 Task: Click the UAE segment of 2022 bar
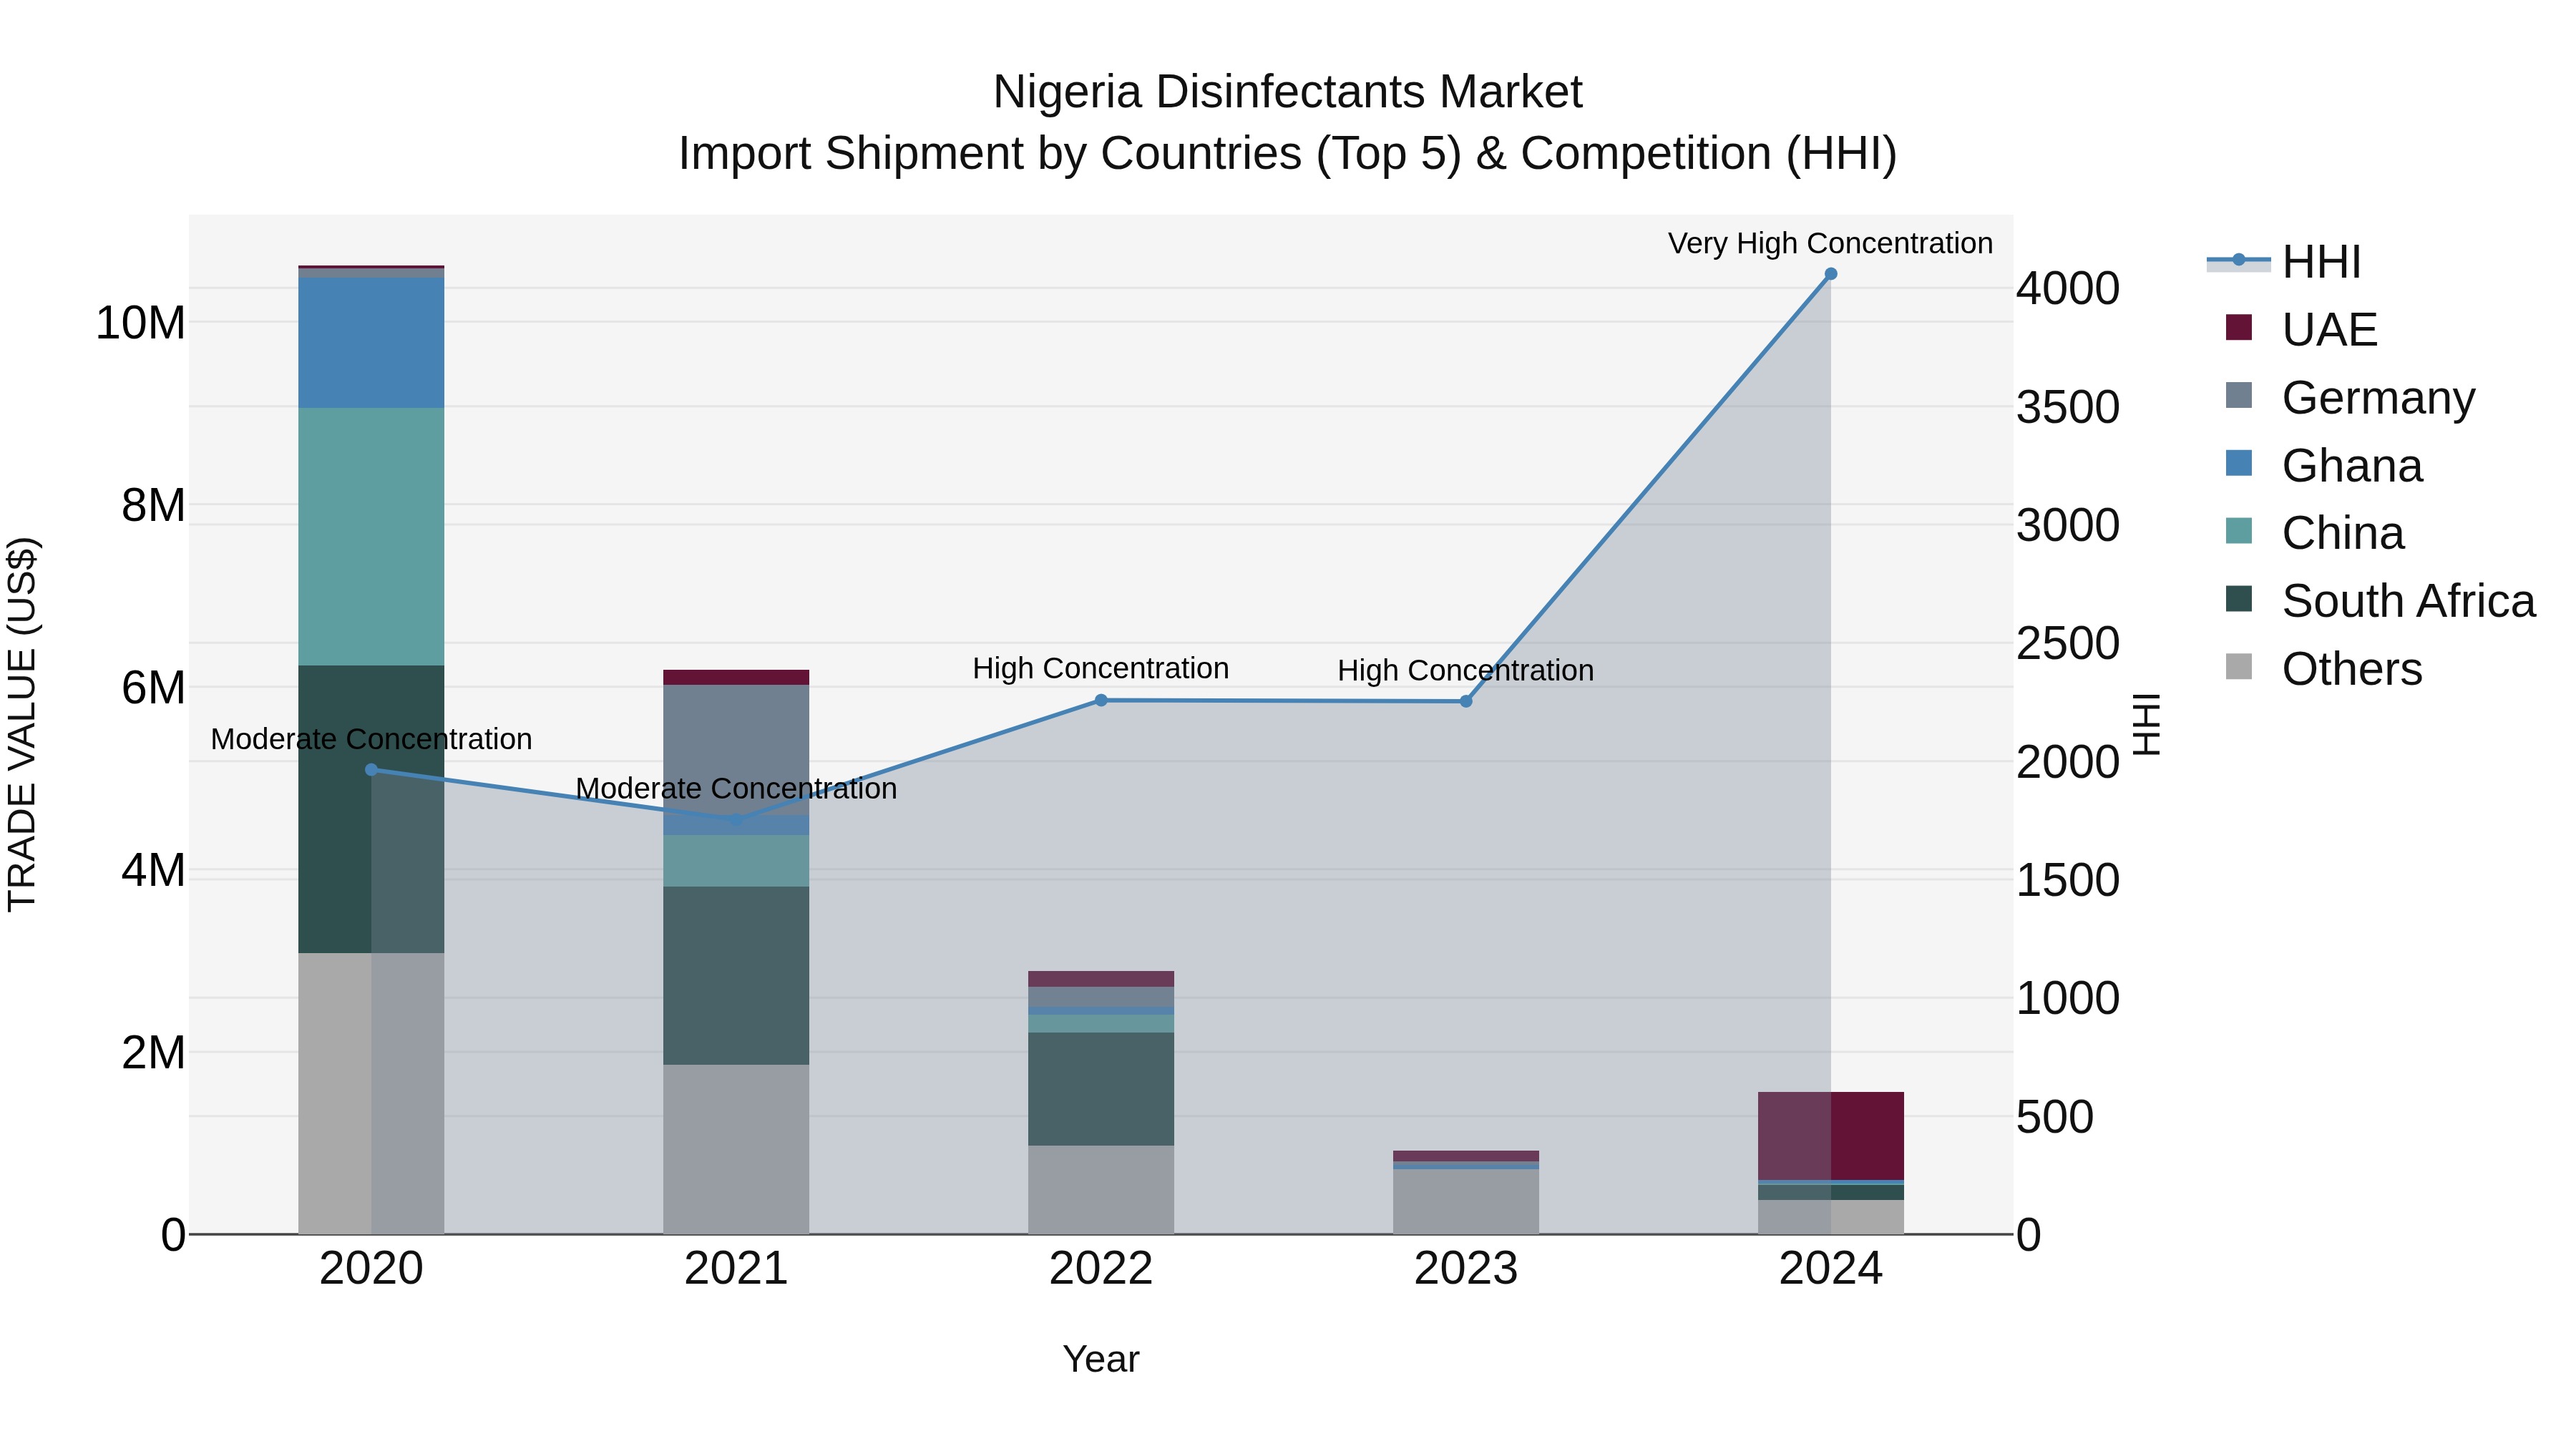[1101, 979]
